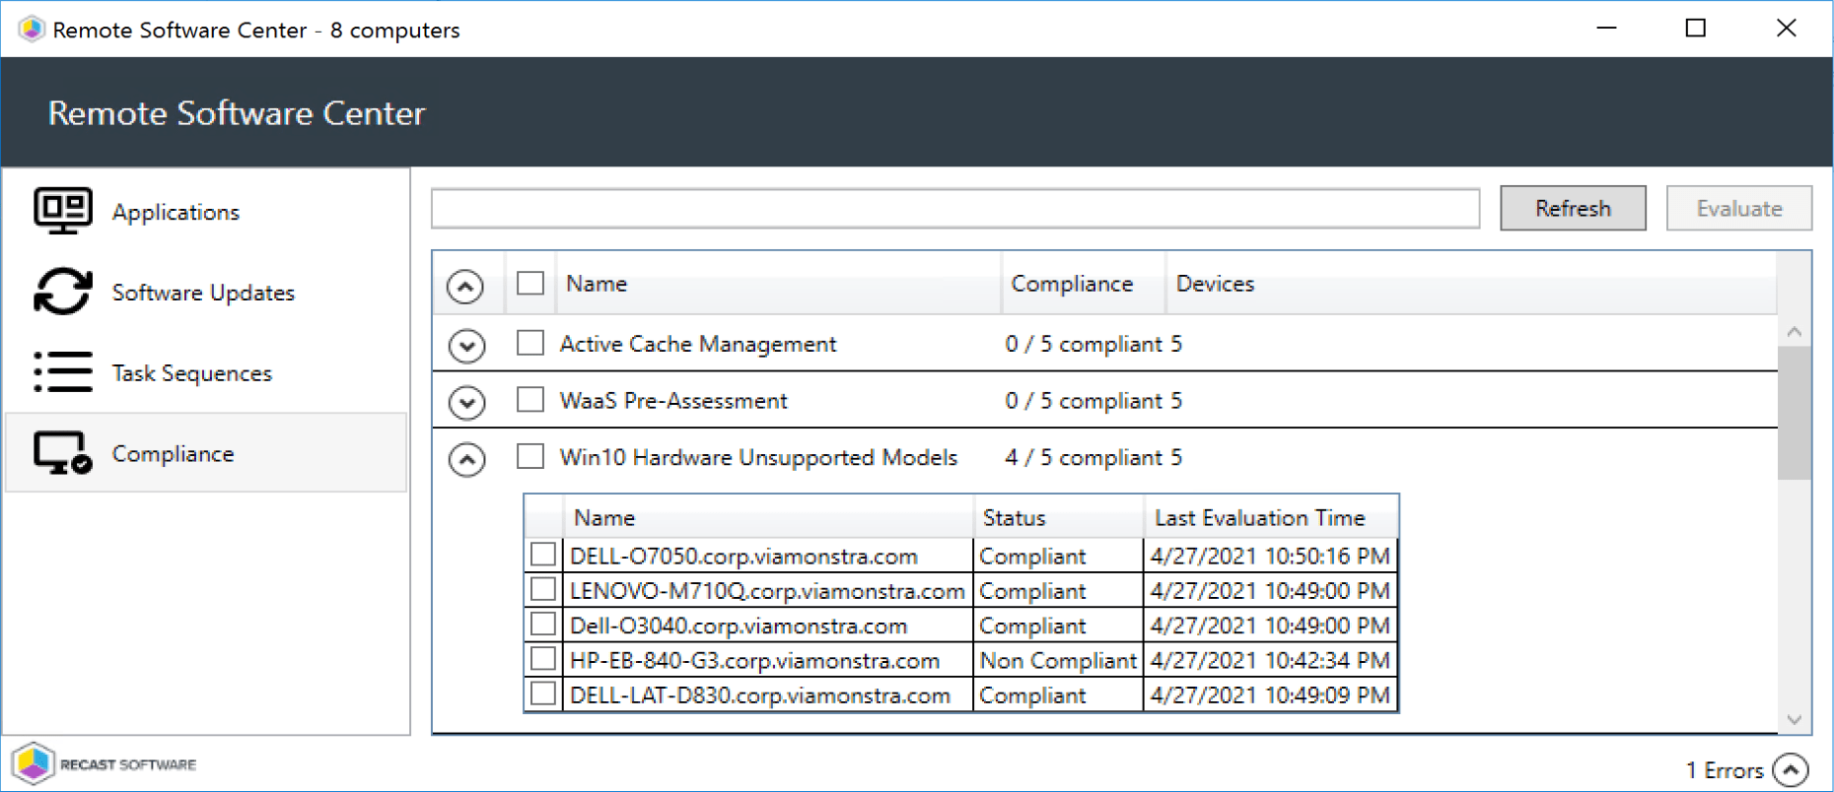
Task: Collapse Win10 Hardware Unsupported Models row
Action: coord(466,459)
